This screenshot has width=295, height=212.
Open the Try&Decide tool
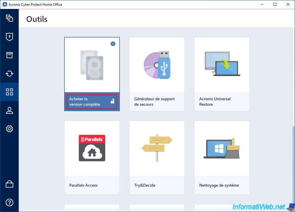pos(157,157)
